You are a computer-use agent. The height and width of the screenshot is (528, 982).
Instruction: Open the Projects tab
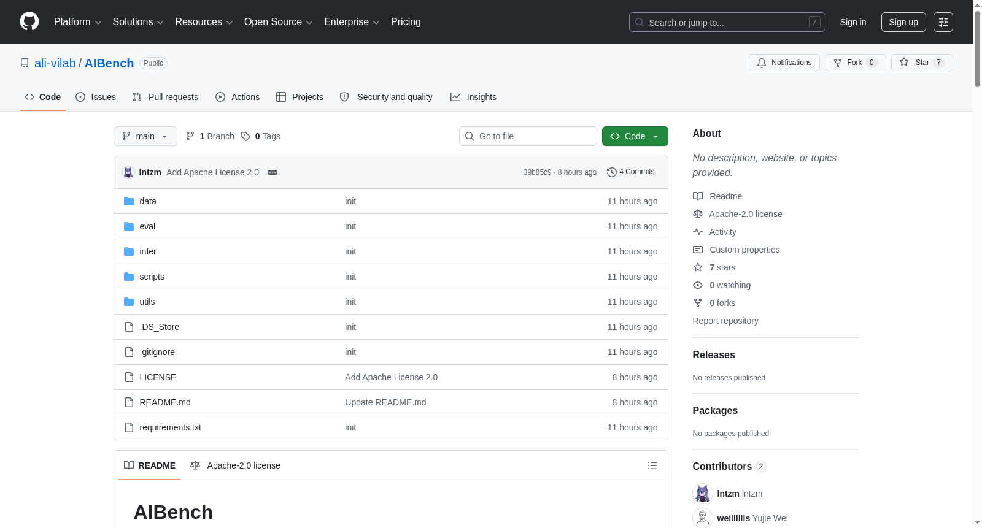pyautogui.click(x=300, y=97)
